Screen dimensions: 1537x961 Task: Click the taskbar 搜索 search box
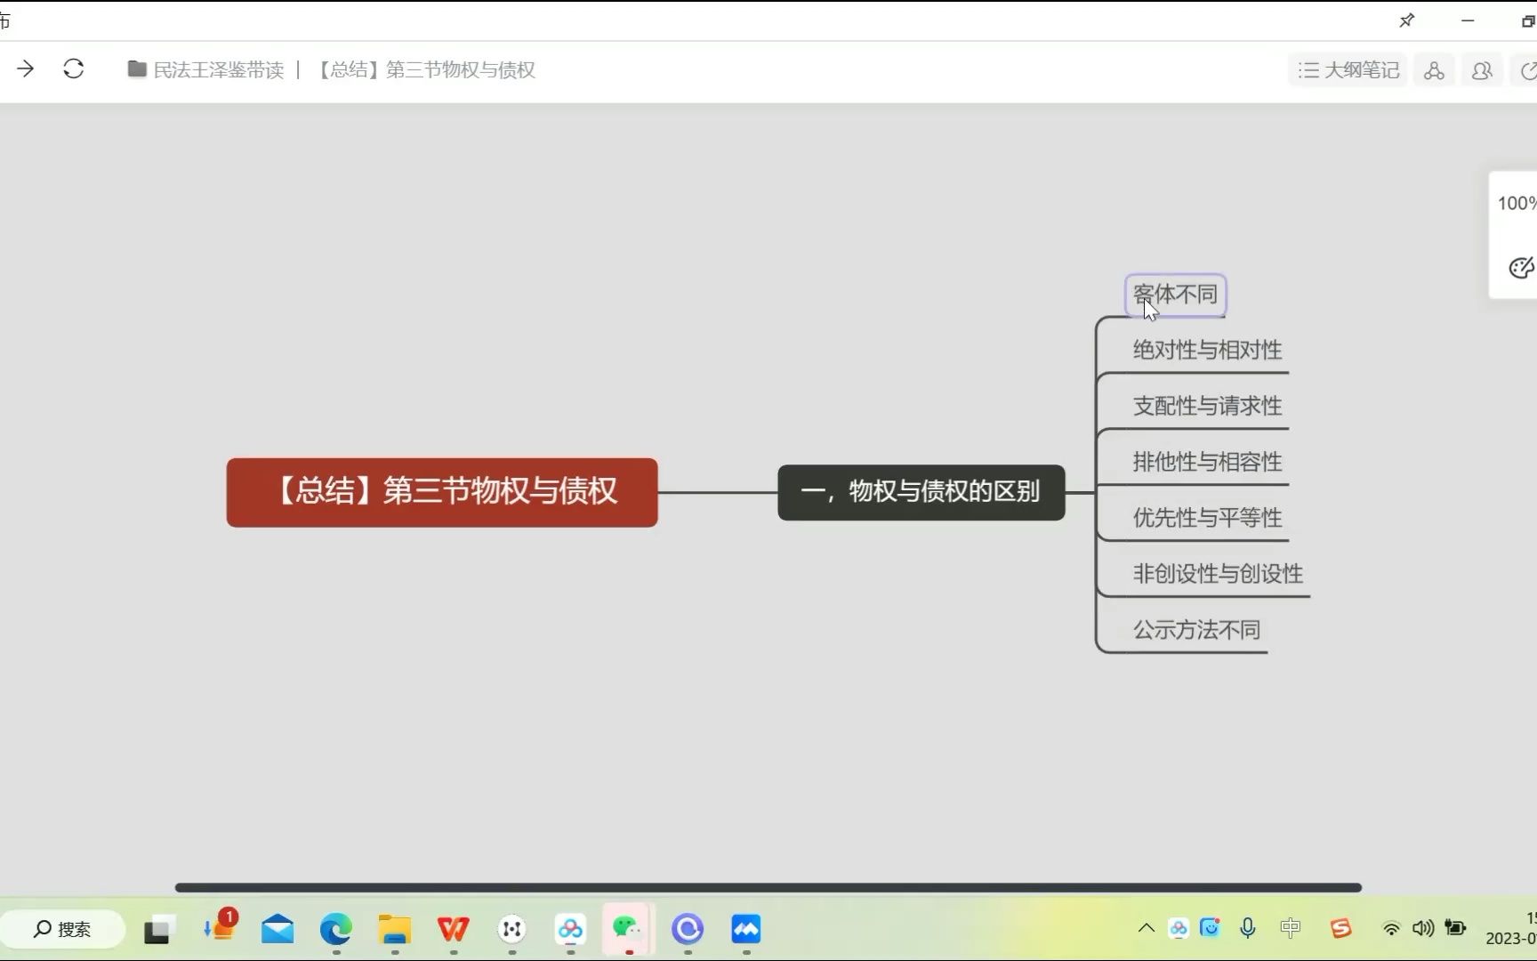click(63, 929)
